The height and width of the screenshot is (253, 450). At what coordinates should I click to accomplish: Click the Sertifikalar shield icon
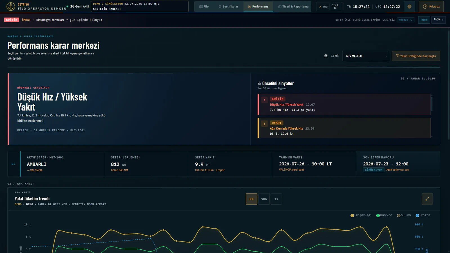[x=220, y=6]
